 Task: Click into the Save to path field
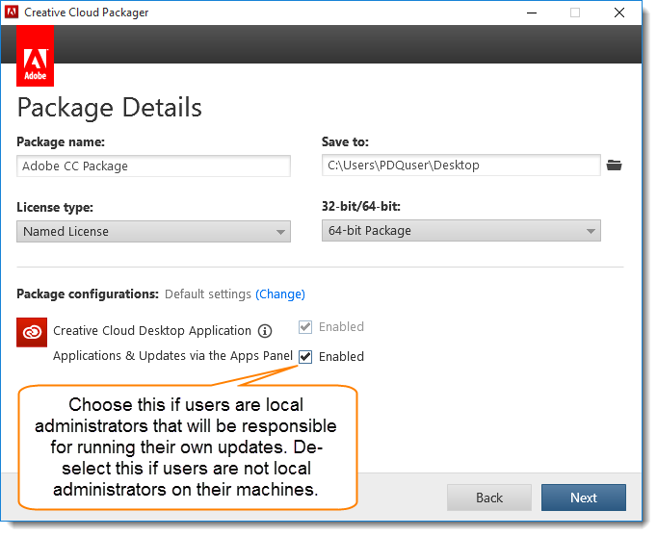pos(460,166)
